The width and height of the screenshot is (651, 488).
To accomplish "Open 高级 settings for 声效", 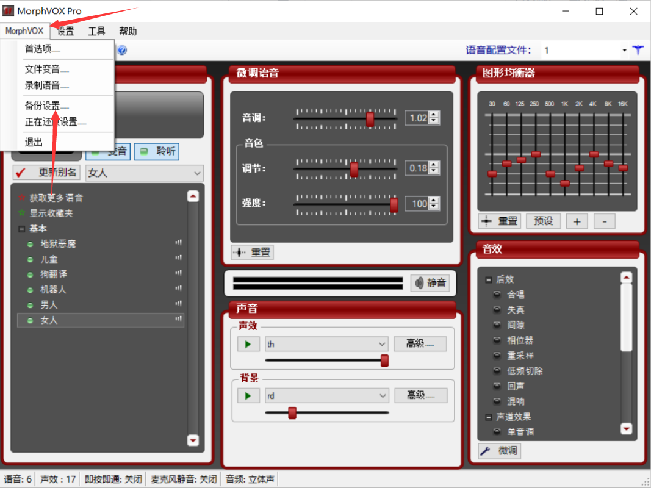I will [x=420, y=343].
